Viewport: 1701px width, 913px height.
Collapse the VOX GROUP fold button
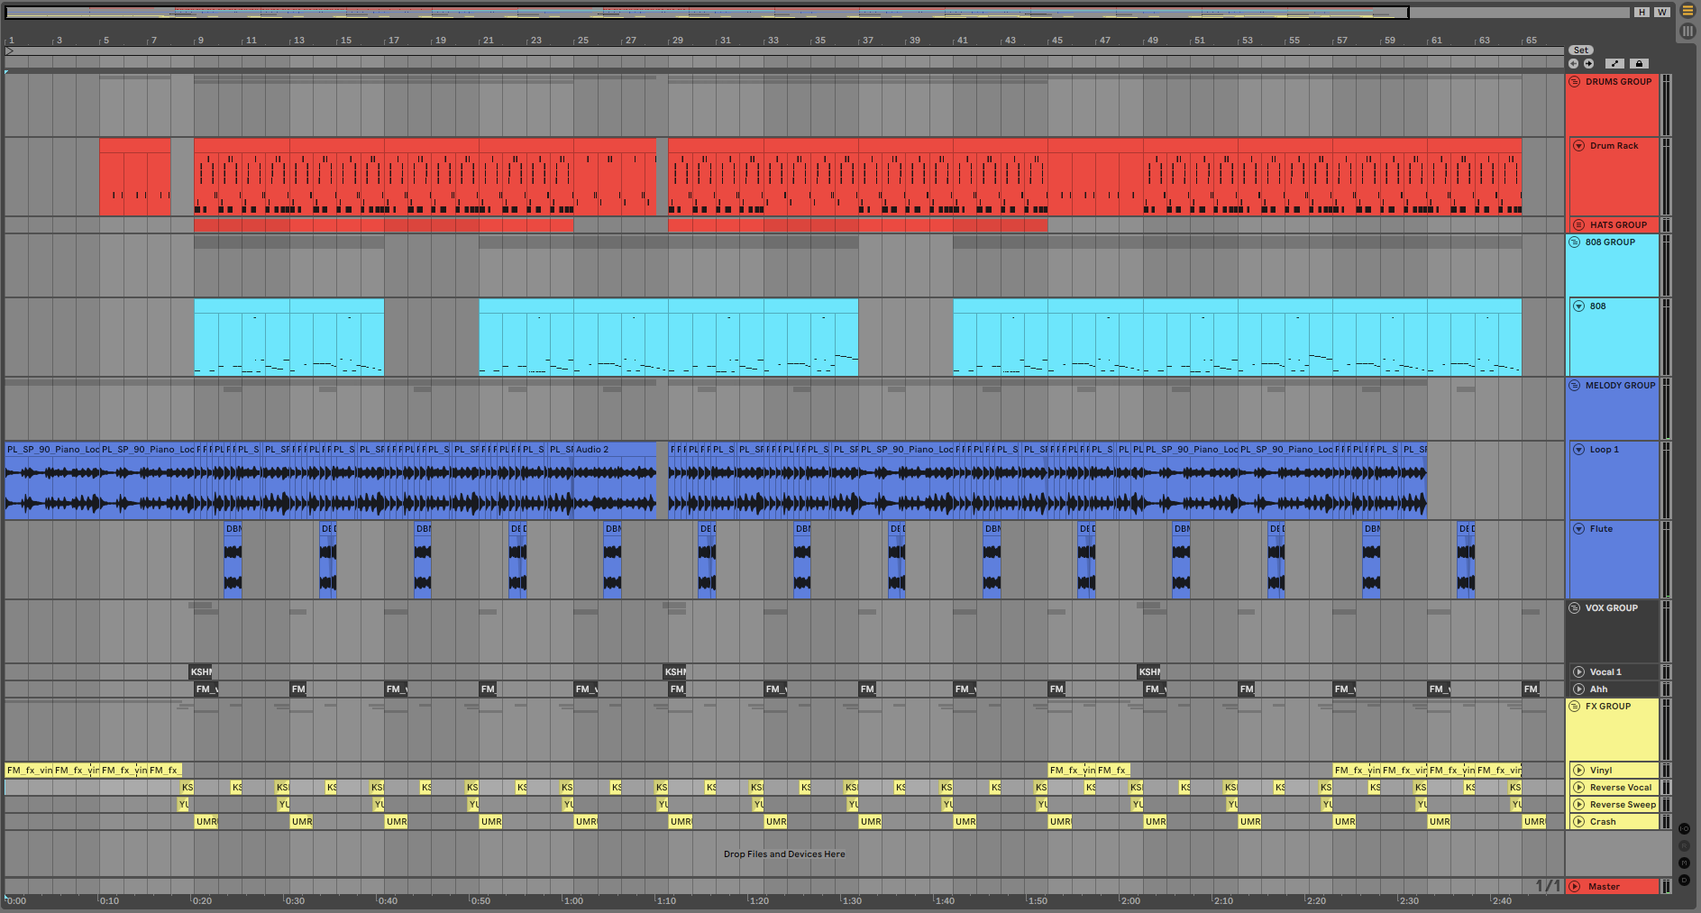tap(1575, 607)
